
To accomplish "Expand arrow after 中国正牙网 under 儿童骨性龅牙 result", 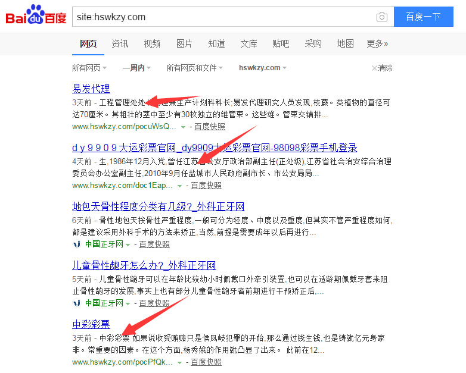I will coord(128,303).
